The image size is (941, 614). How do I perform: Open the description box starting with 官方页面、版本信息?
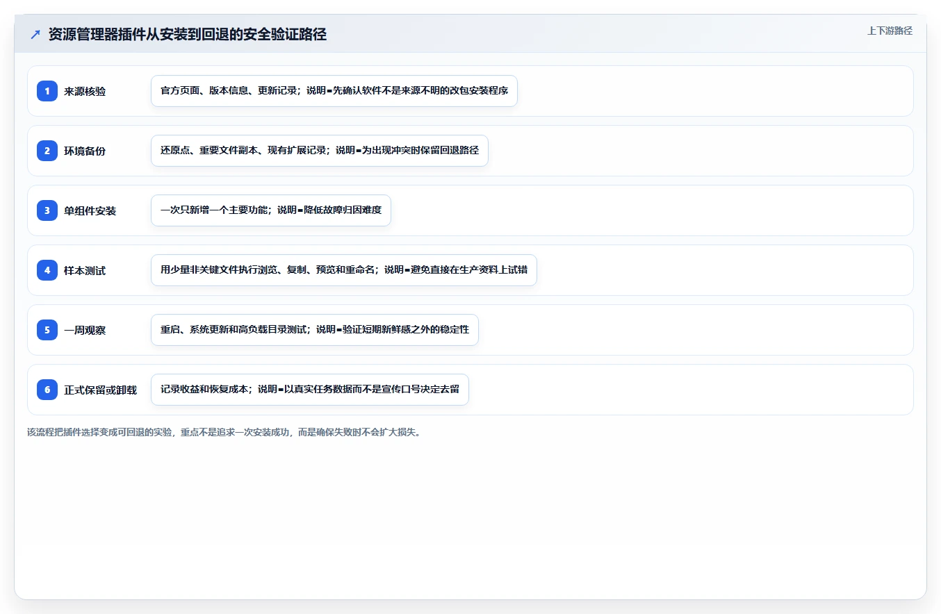tap(334, 91)
